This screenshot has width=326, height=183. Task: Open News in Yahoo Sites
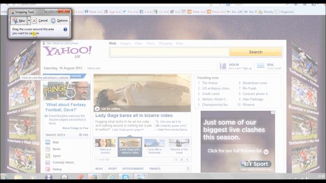(x=57, y=149)
